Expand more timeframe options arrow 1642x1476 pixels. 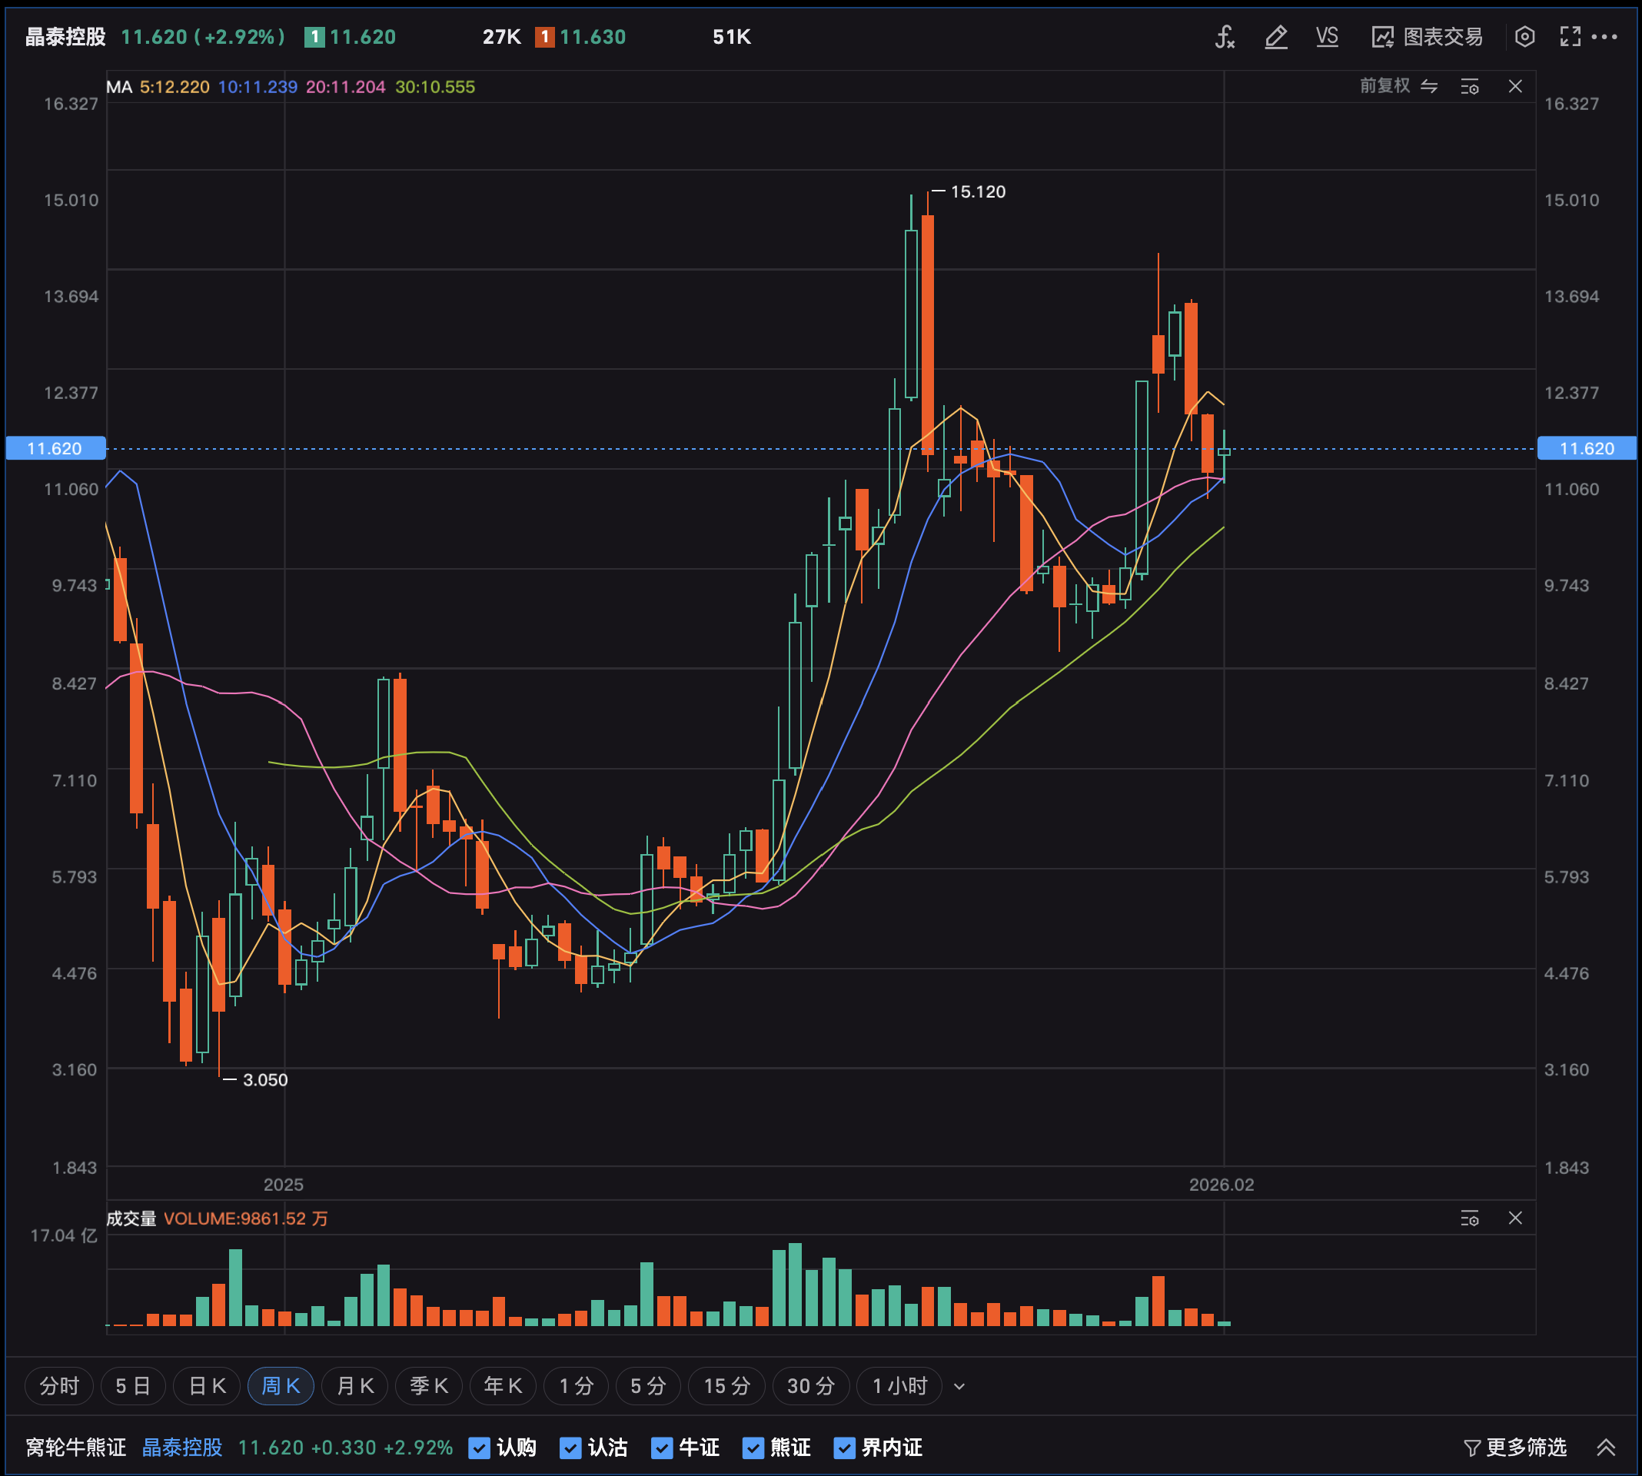click(x=959, y=1387)
